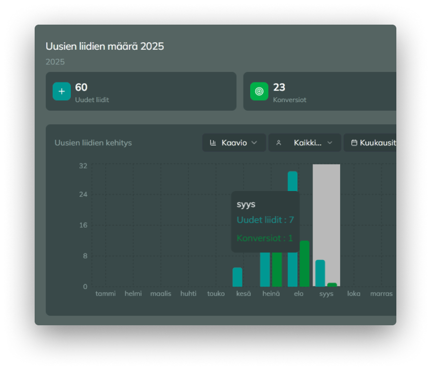Click the green conversions bar for elo
The height and width of the screenshot is (370, 431).
(x=304, y=263)
